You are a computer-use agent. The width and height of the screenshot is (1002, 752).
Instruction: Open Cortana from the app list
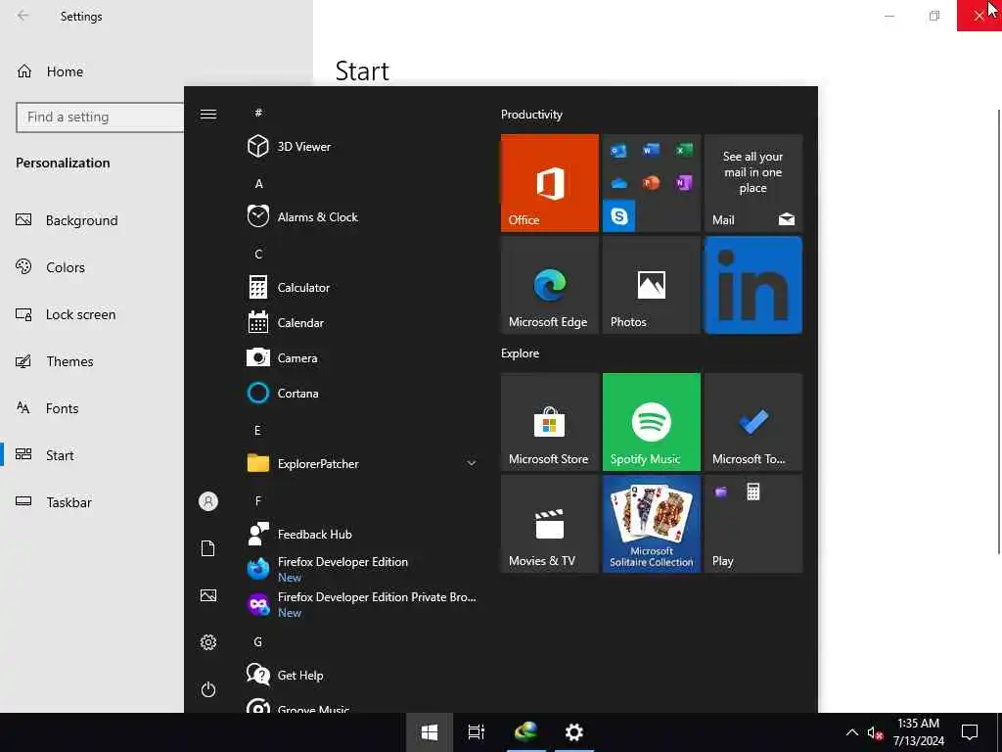click(362, 394)
